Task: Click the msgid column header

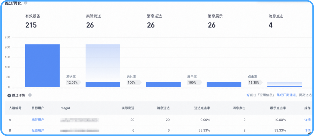Action: (65, 108)
